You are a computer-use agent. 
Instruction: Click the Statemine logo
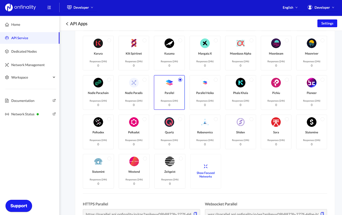pyautogui.click(x=312, y=122)
